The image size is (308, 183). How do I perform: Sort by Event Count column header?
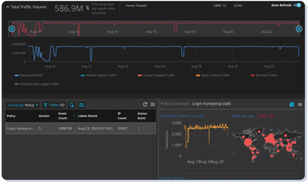click(63, 116)
